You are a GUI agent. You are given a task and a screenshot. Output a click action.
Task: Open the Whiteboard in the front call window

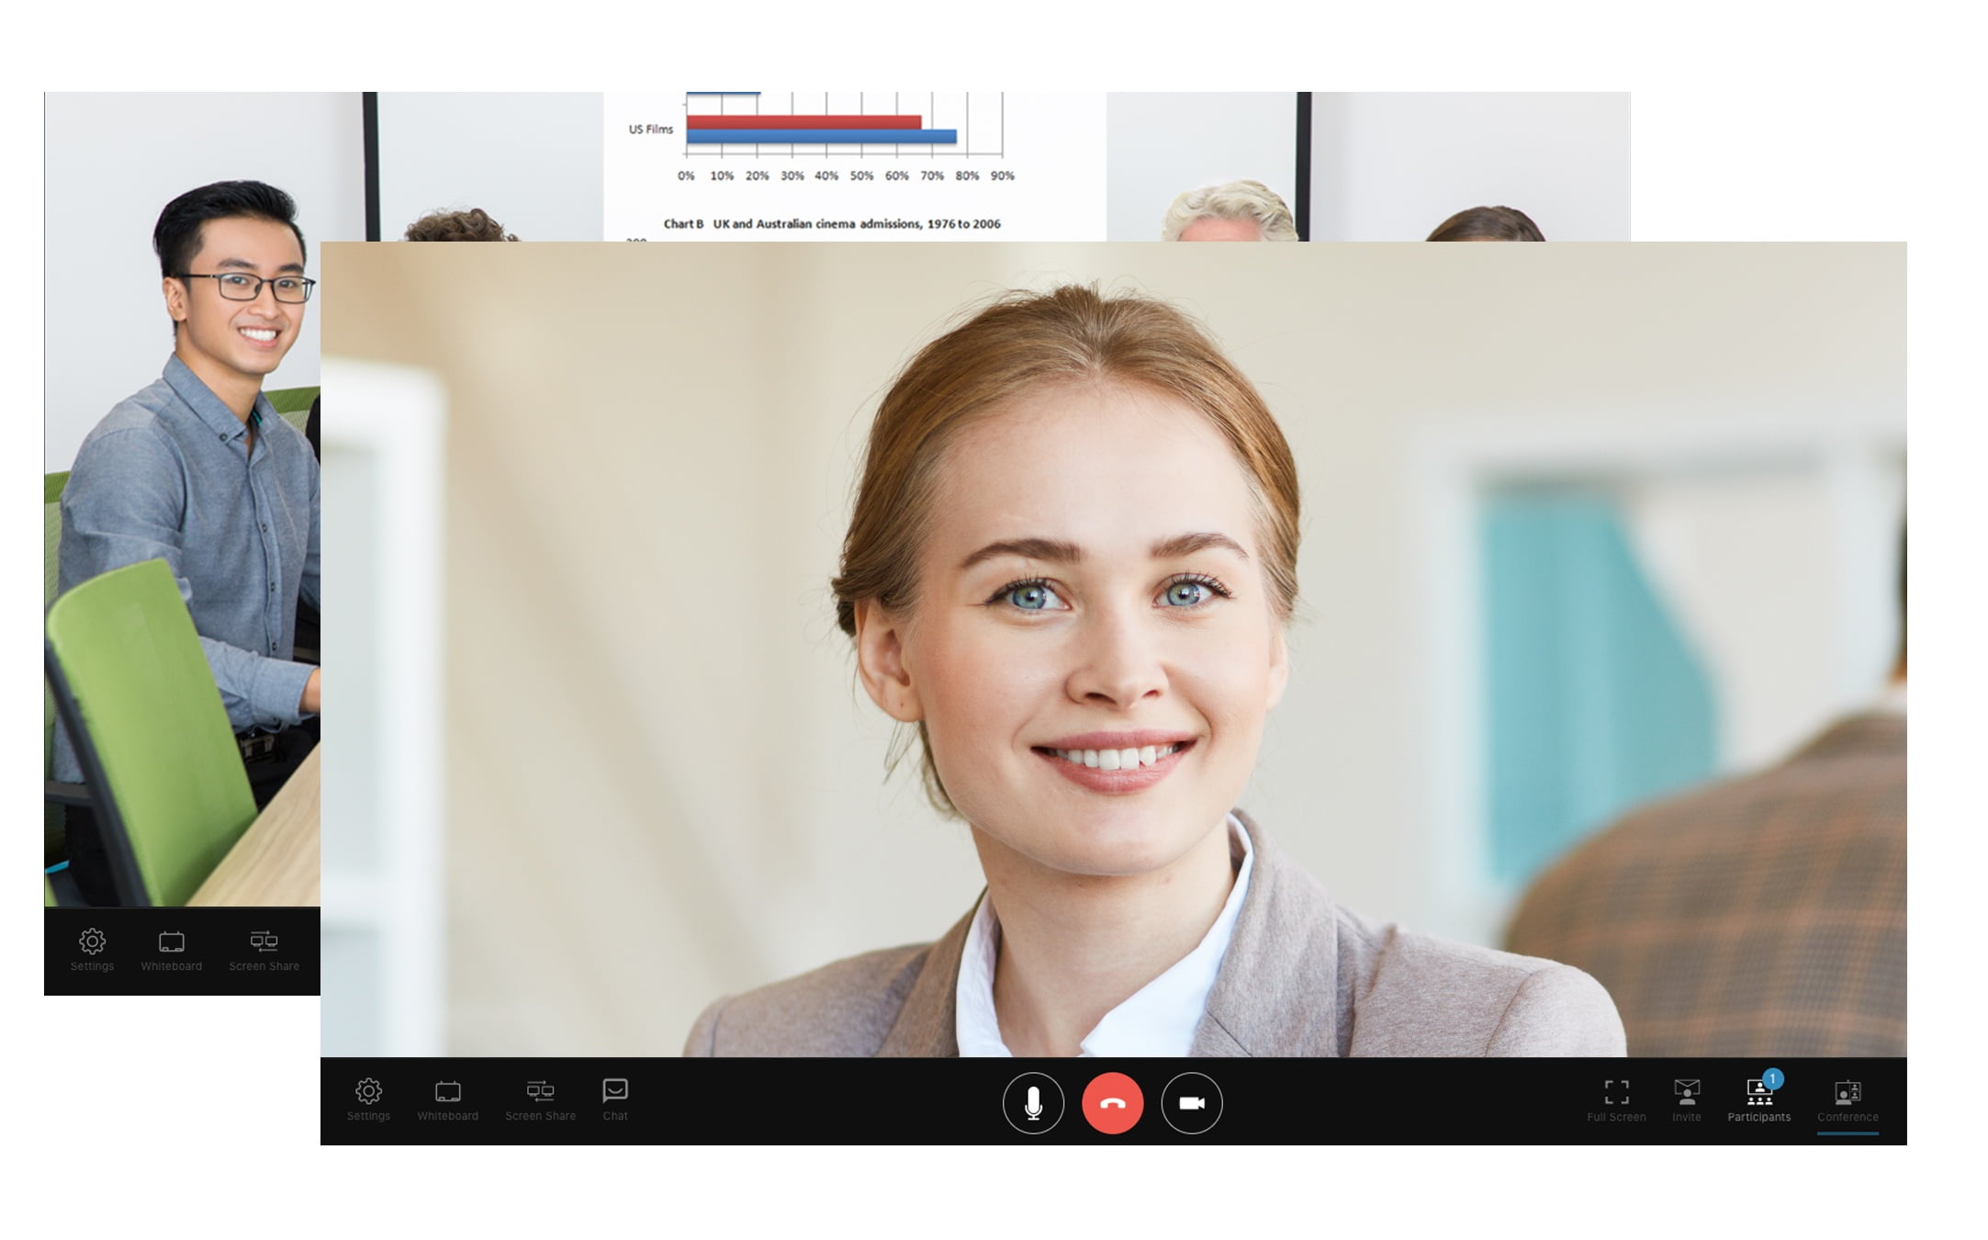point(447,1099)
